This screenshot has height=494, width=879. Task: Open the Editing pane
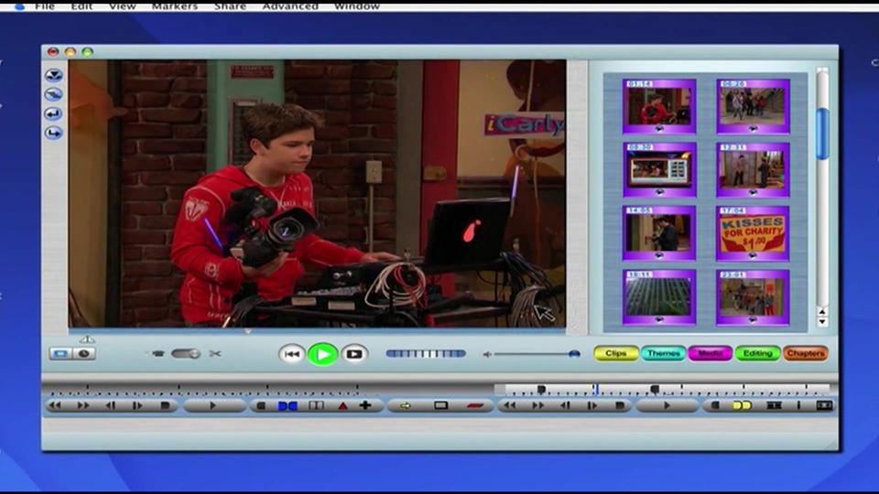coord(757,353)
